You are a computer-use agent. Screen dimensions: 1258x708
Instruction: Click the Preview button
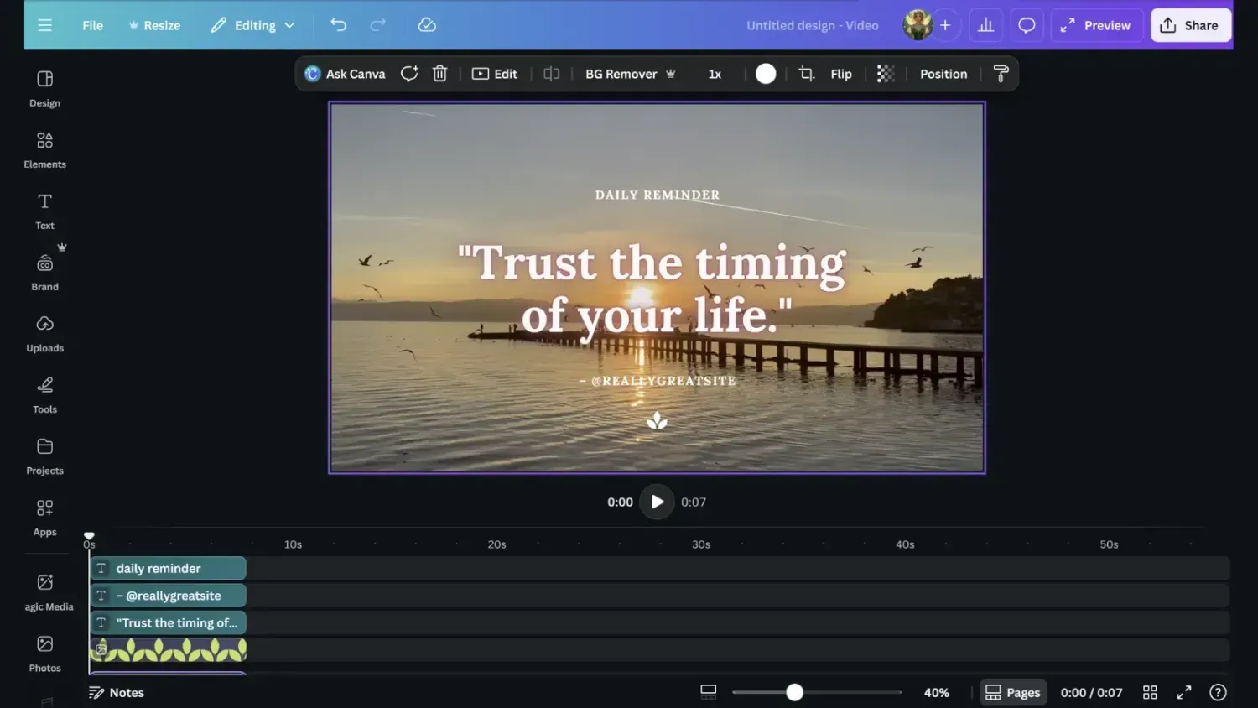[1096, 25]
